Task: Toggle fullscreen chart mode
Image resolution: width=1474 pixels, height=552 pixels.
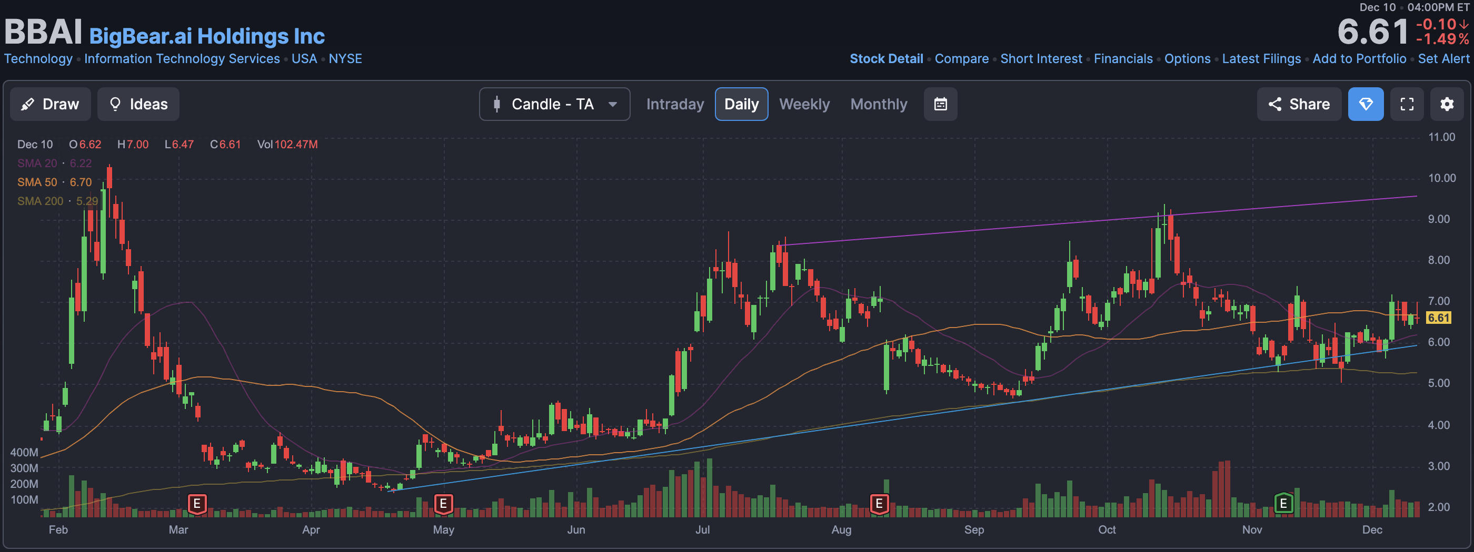Action: pyautogui.click(x=1407, y=104)
